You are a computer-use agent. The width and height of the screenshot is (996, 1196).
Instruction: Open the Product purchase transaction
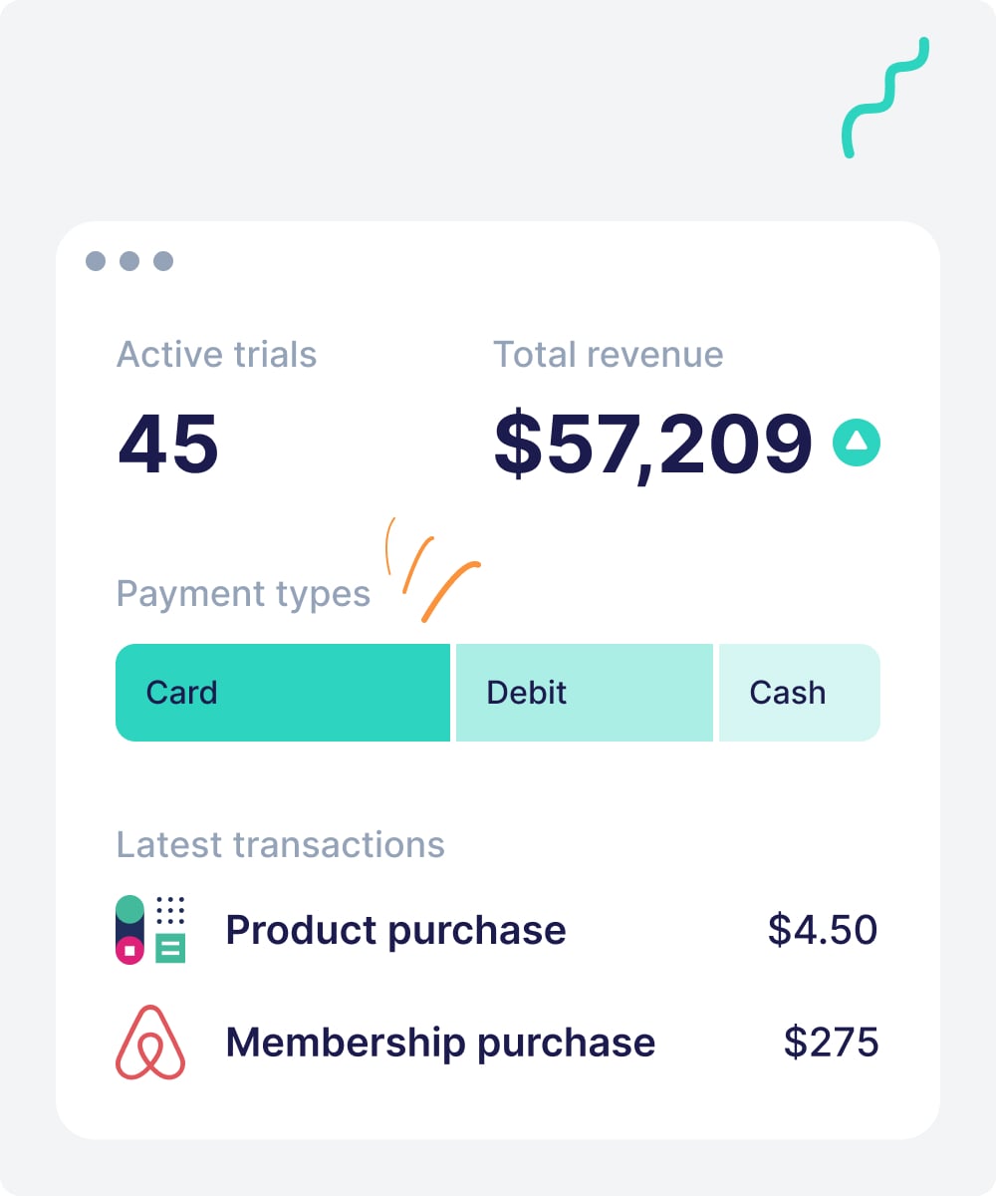point(498,930)
